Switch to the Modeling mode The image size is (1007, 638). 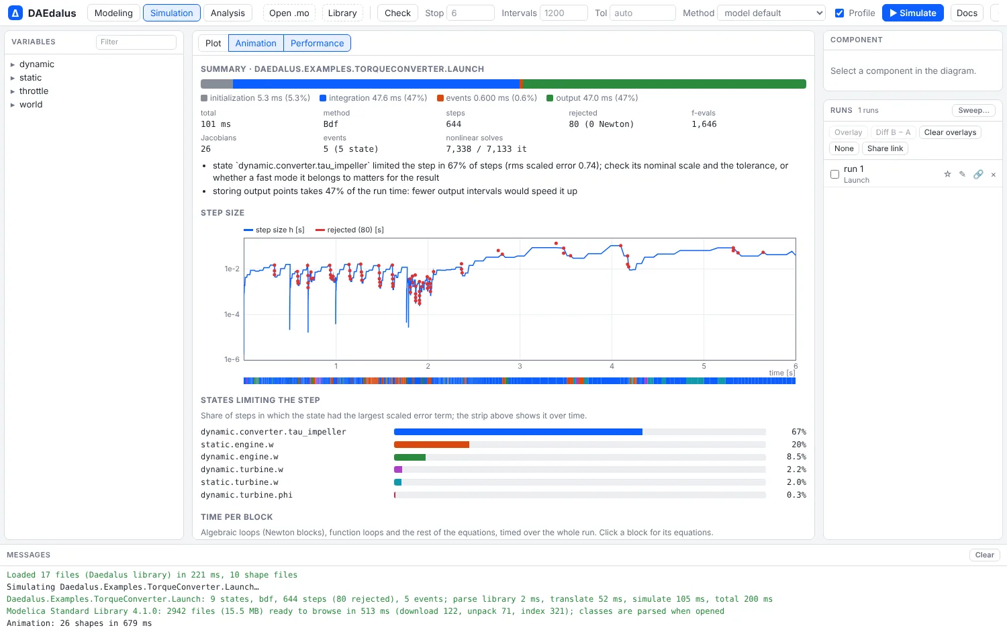pos(113,13)
